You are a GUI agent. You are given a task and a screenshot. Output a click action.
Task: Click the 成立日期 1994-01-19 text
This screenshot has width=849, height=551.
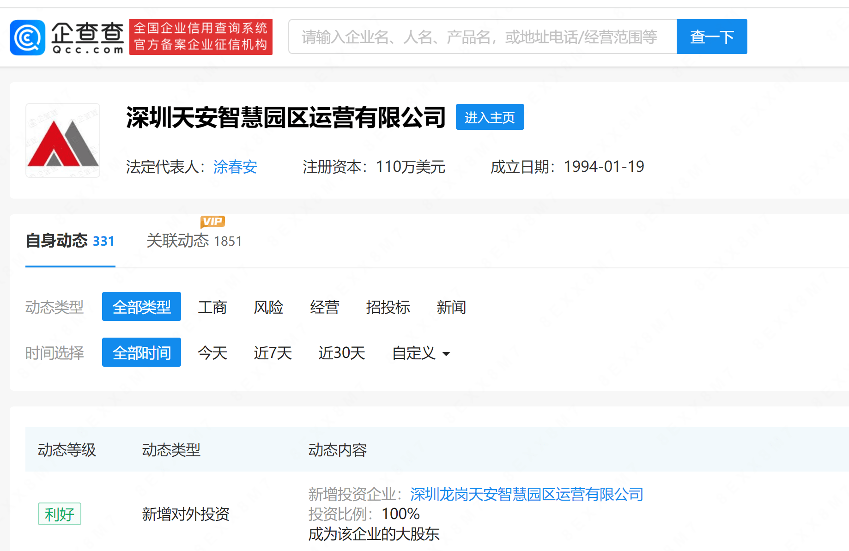click(567, 167)
